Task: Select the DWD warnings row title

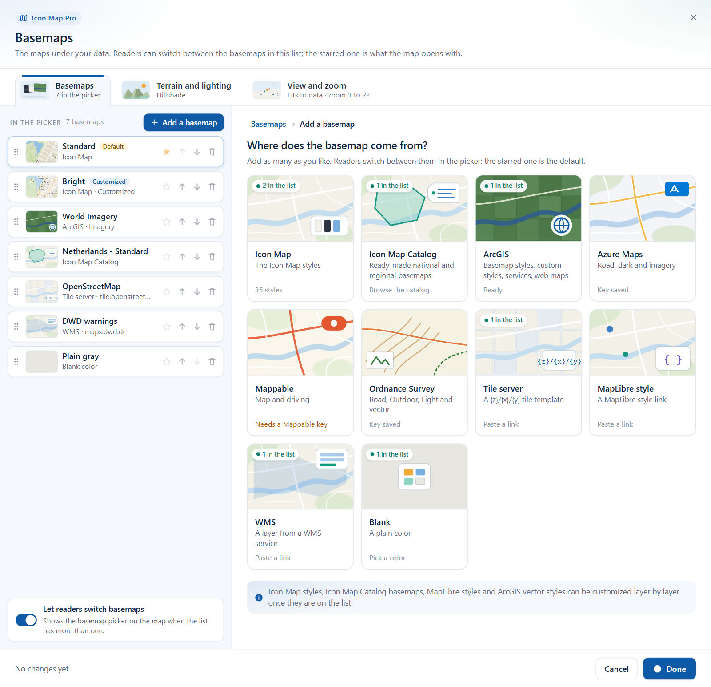Action: (x=90, y=321)
